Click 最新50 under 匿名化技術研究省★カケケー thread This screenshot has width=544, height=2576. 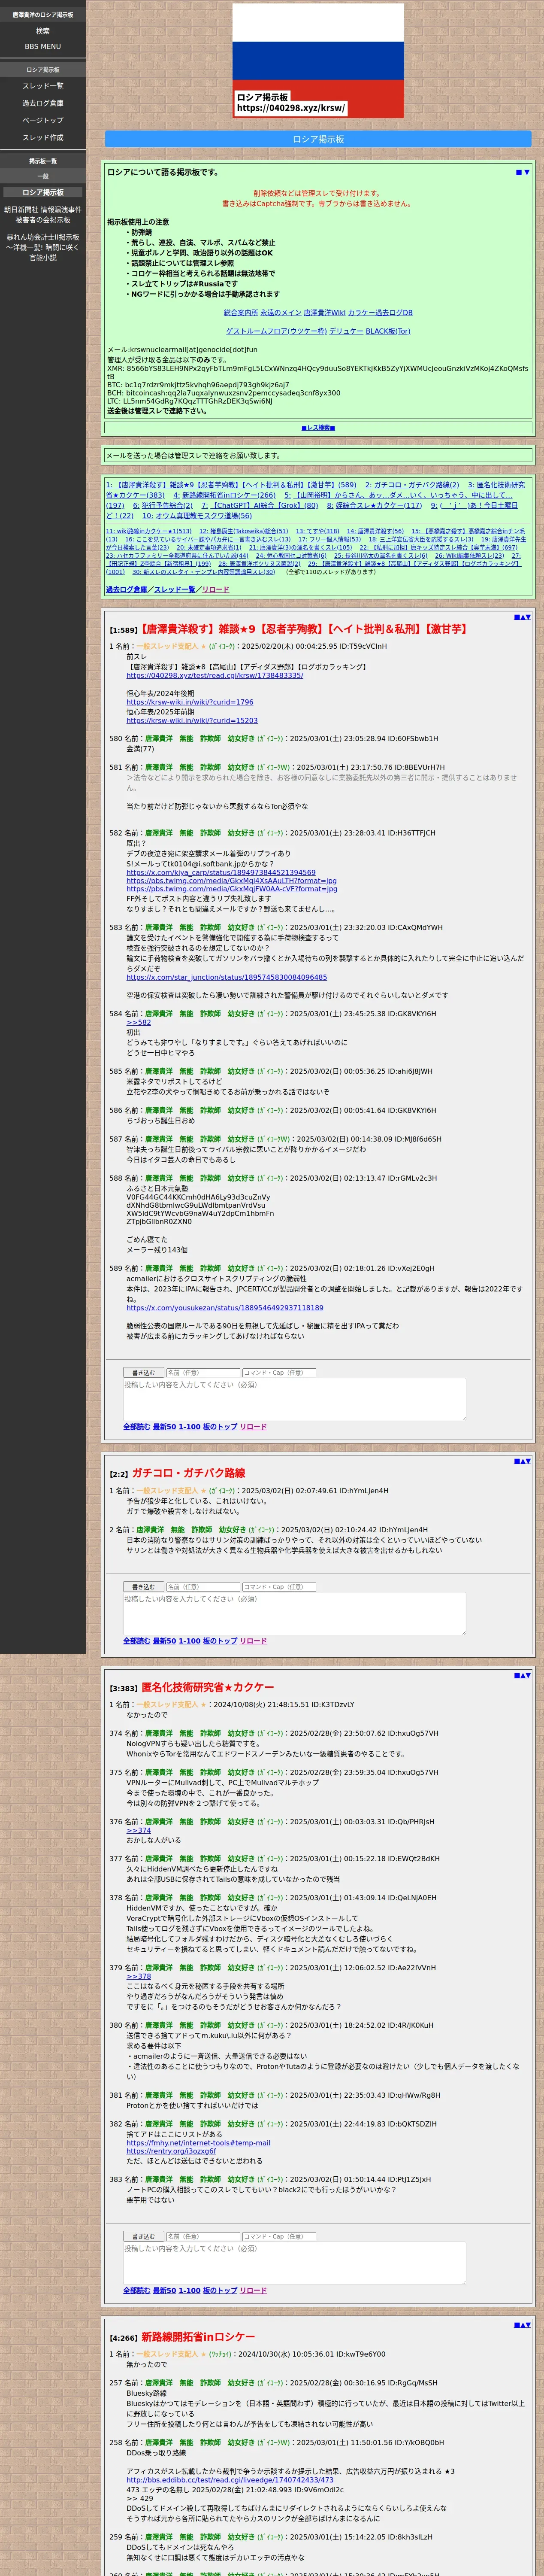(x=164, y=2290)
